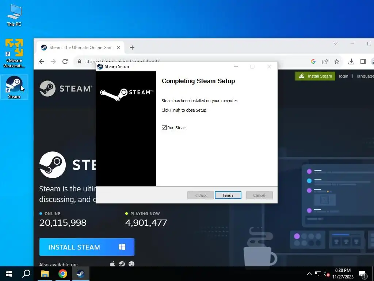Uncheck the Run Steam checkbox

(x=164, y=128)
